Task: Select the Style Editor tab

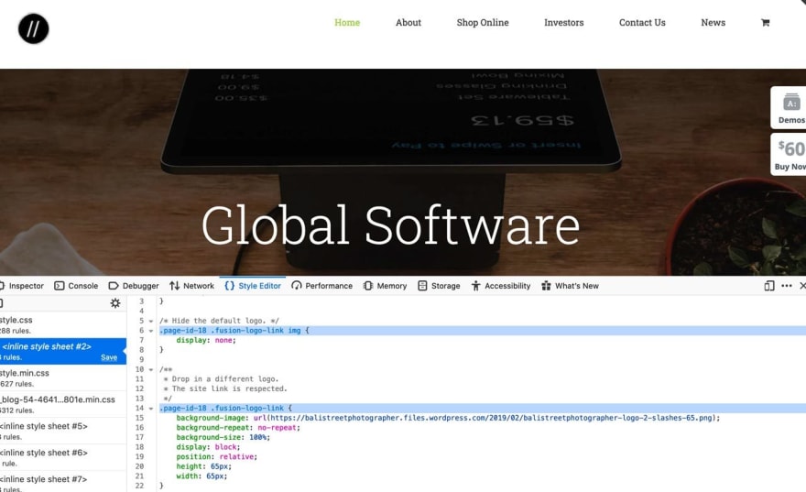Action: pos(253,286)
